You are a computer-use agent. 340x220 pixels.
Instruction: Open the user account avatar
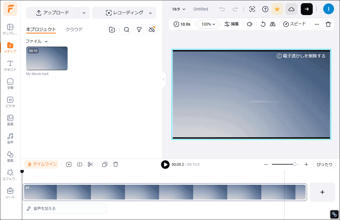[329, 9]
